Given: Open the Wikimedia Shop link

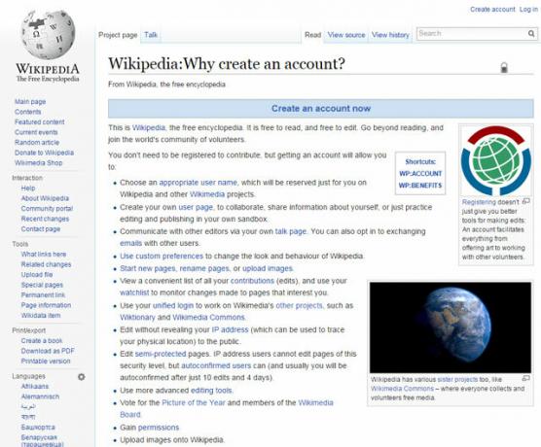Looking at the screenshot, I should (x=38, y=163).
